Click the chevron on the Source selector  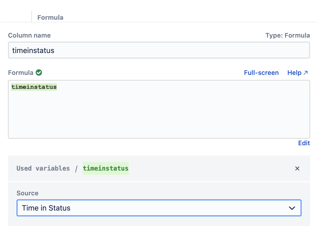[292, 208]
